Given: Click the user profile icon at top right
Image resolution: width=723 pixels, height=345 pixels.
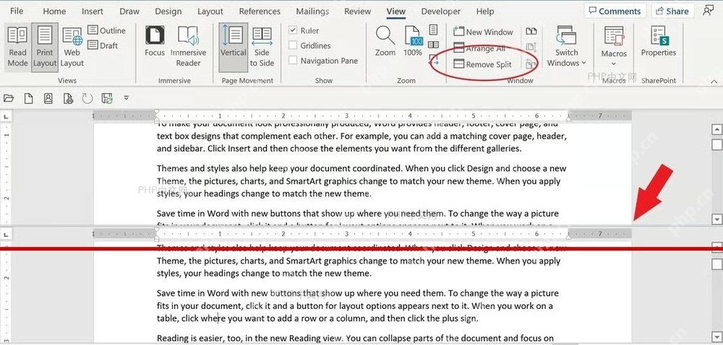Looking at the screenshot, I should point(709,11).
